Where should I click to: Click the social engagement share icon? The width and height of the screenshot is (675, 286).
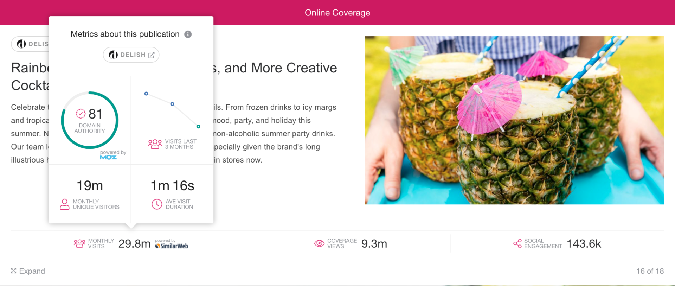517,243
